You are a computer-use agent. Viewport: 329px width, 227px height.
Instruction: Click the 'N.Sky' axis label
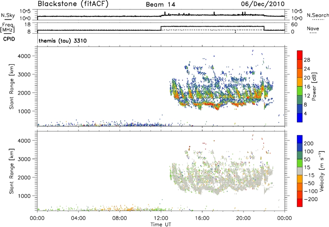click(x=8, y=15)
